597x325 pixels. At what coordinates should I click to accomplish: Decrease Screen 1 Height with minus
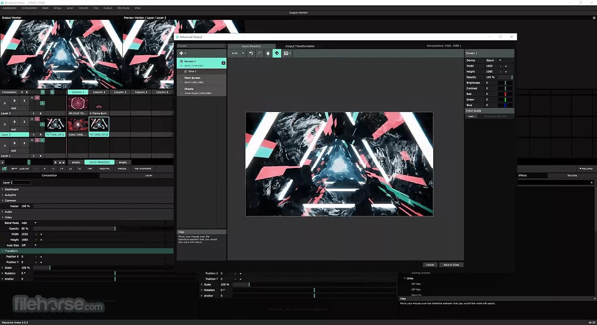[500, 72]
